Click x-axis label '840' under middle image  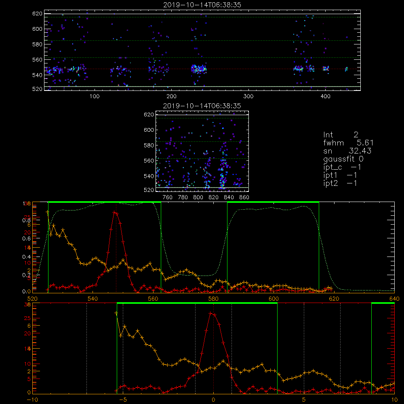pyautogui.click(x=229, y=198)
